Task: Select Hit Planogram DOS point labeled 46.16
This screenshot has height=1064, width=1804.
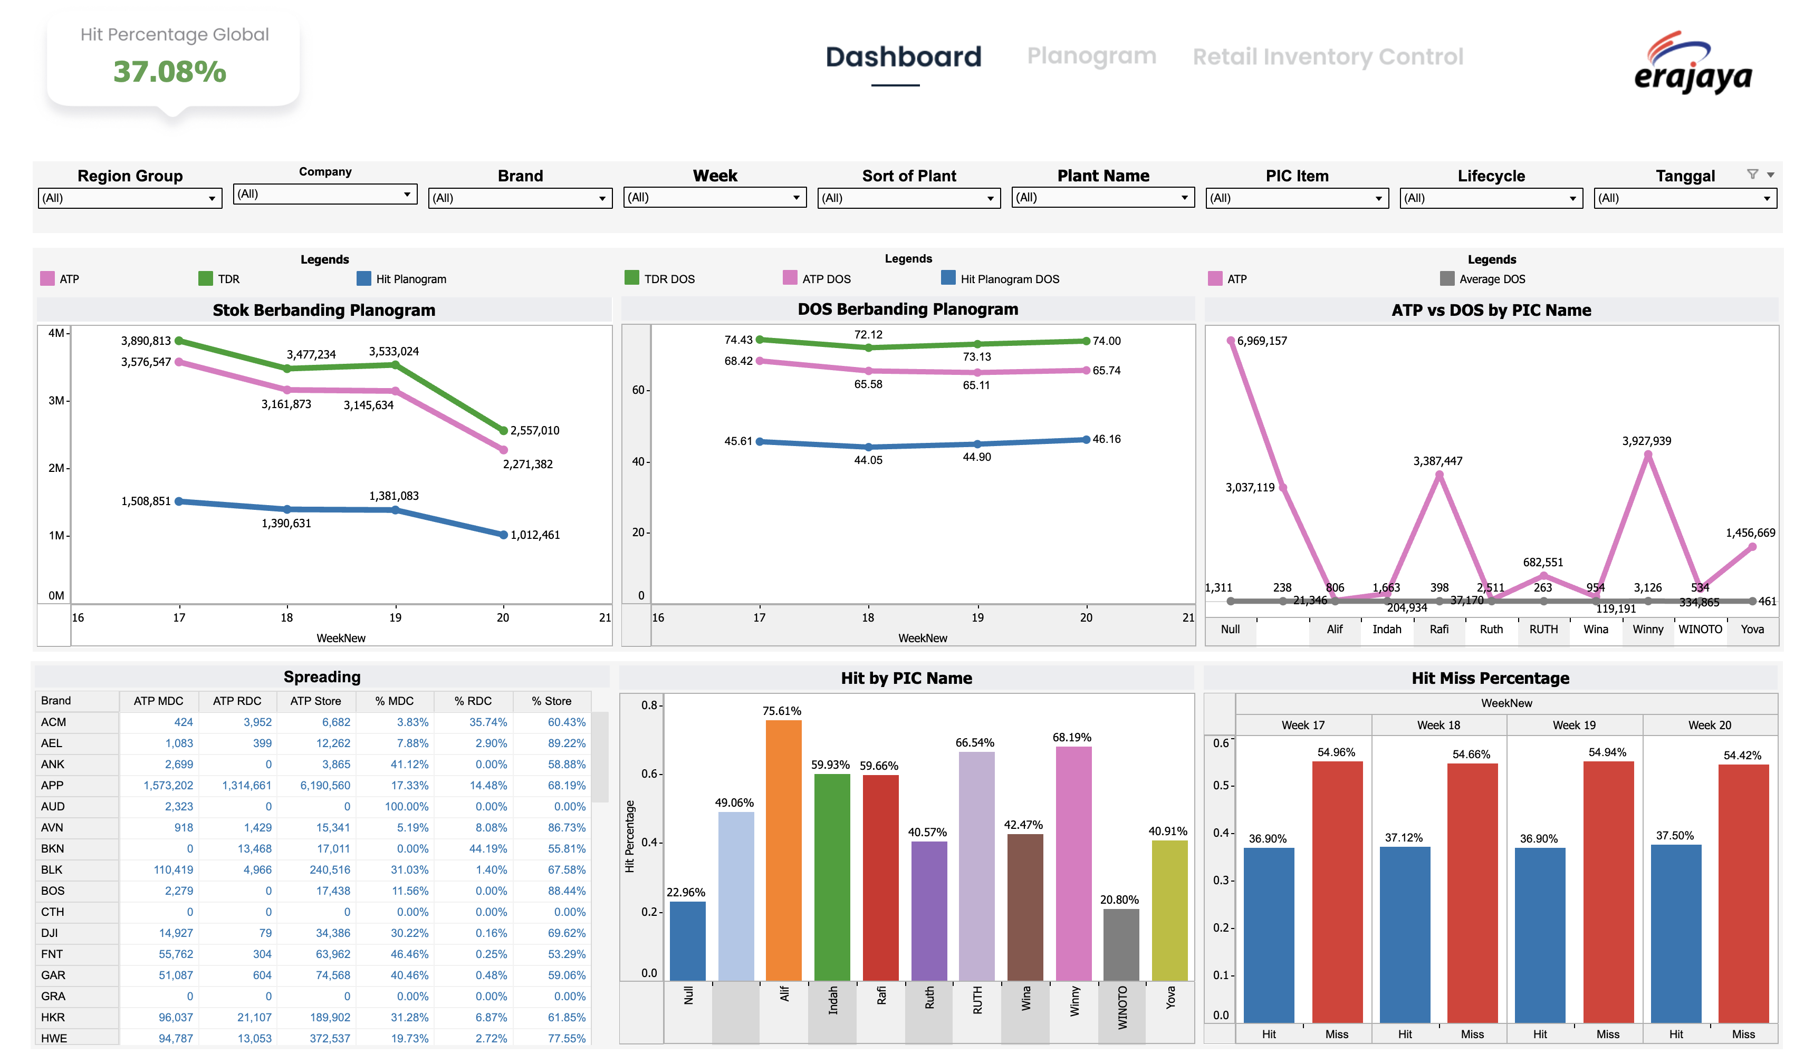Action: point(1087,440)
